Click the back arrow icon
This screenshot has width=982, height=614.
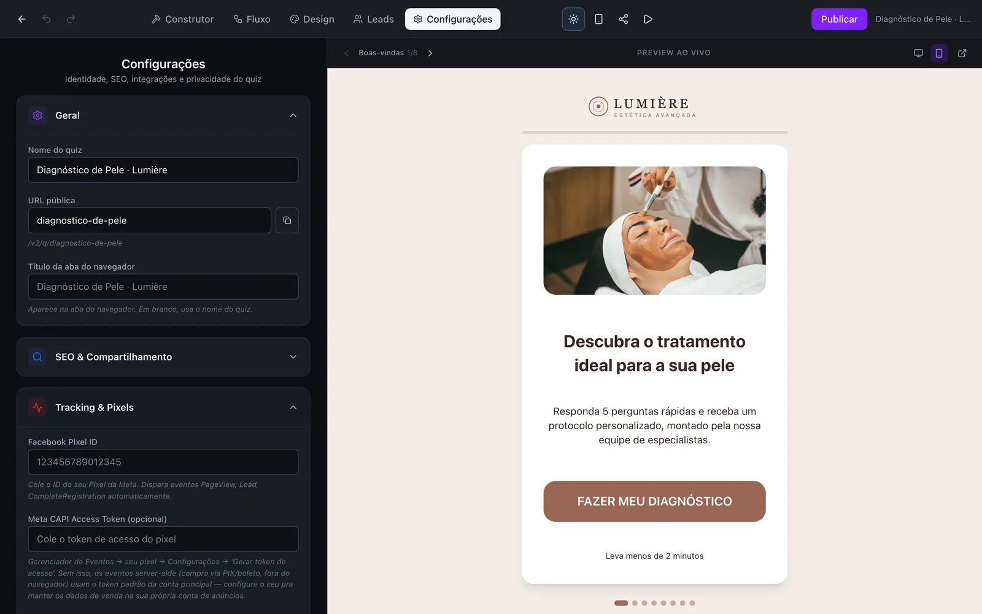tap(21, 19)
